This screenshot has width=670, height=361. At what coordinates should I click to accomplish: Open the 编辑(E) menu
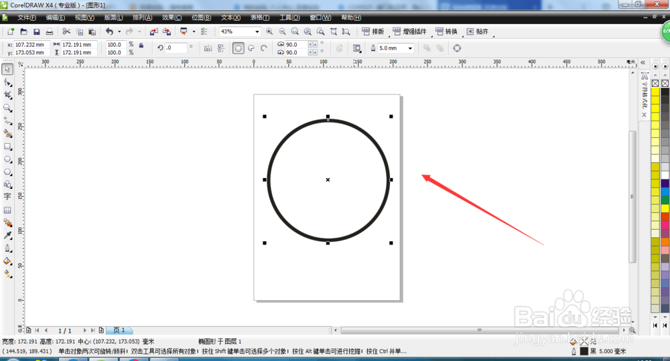56,17
